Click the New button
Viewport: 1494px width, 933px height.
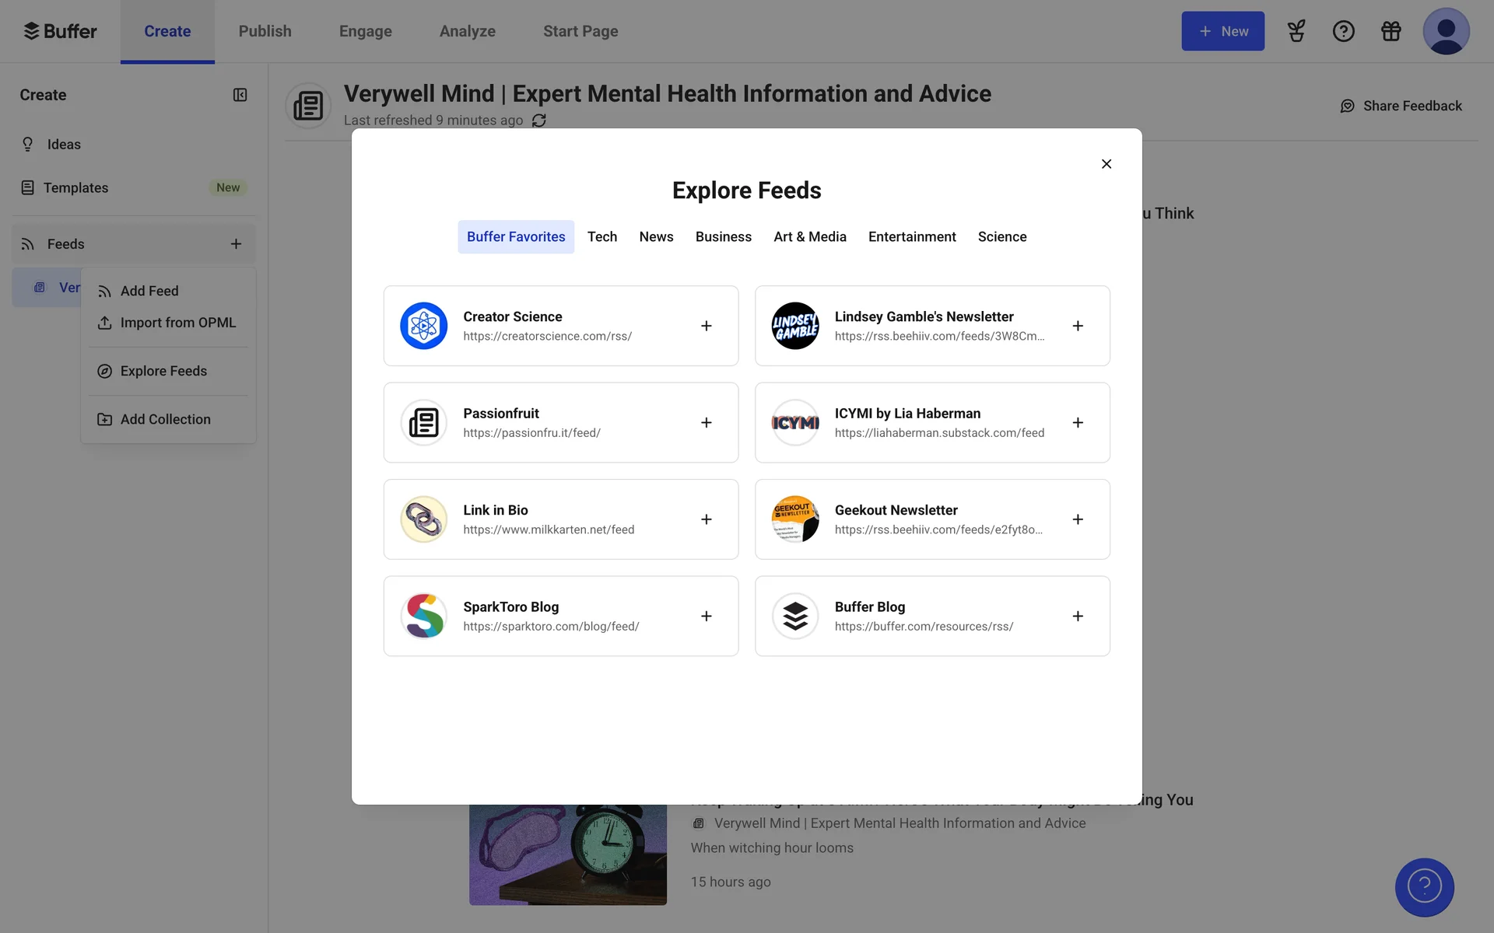[x=1222, y=31]
